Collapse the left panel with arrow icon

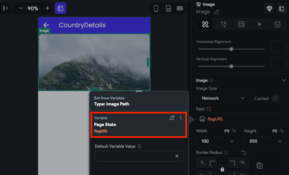coord(5,8)
